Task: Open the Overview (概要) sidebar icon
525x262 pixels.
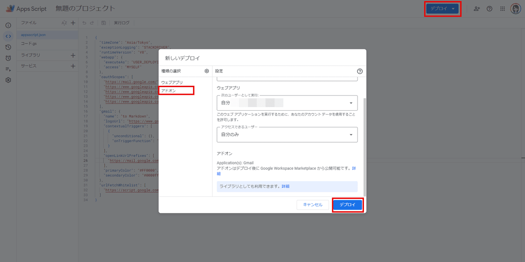Action: point(8,25)
